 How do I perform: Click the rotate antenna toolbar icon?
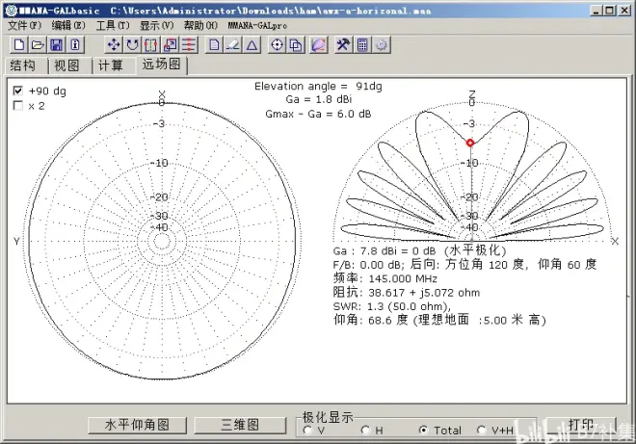click(x=132, y=45)
